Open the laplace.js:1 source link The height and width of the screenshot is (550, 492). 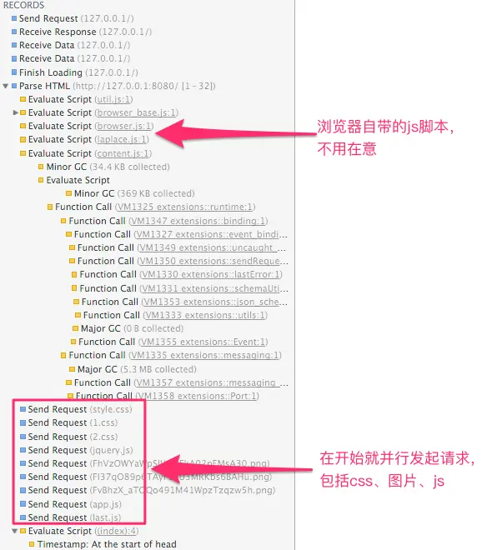122,140
